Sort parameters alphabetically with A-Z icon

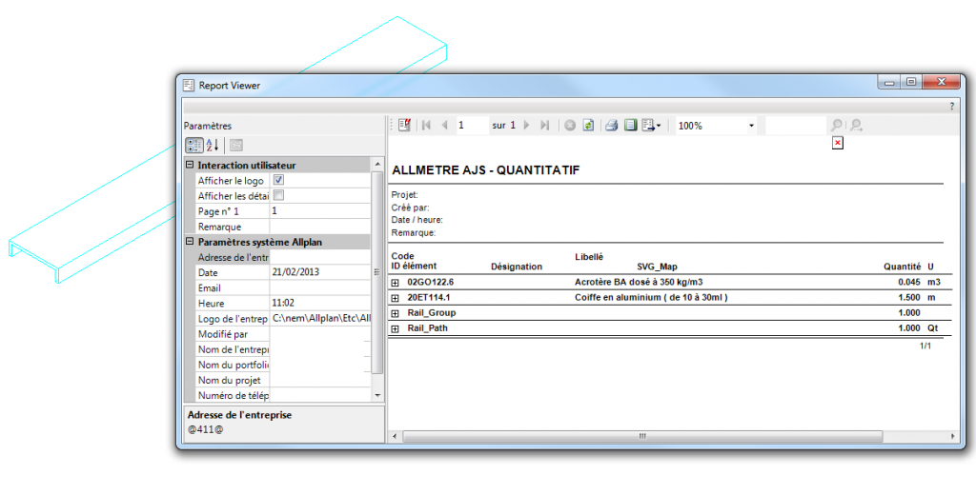click(x=213, y=145)
